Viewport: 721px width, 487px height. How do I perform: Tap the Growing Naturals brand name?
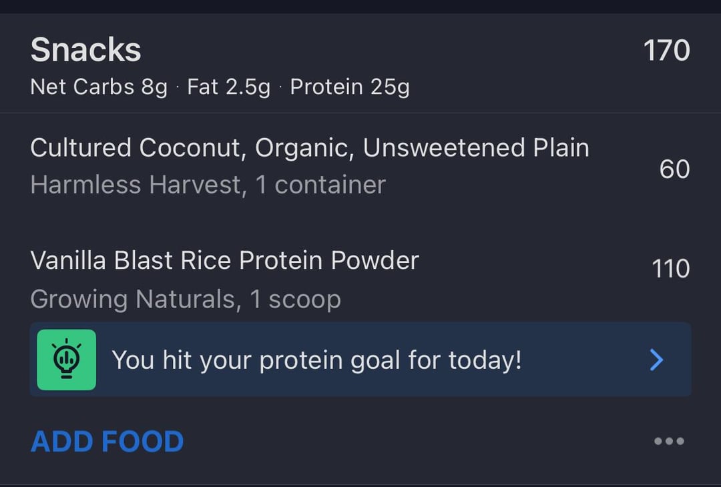(136, 300)
